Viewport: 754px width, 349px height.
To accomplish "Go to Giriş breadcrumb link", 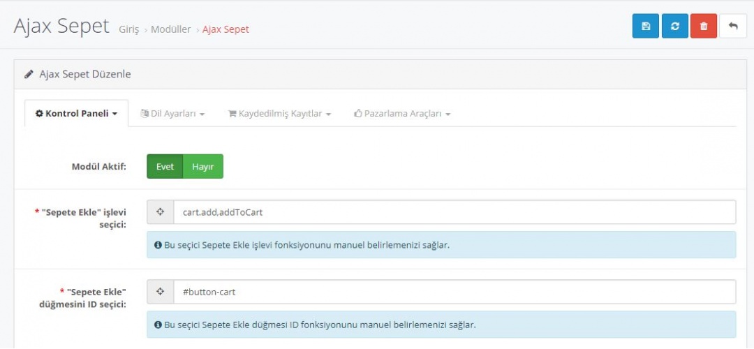I will click(128, 29).
